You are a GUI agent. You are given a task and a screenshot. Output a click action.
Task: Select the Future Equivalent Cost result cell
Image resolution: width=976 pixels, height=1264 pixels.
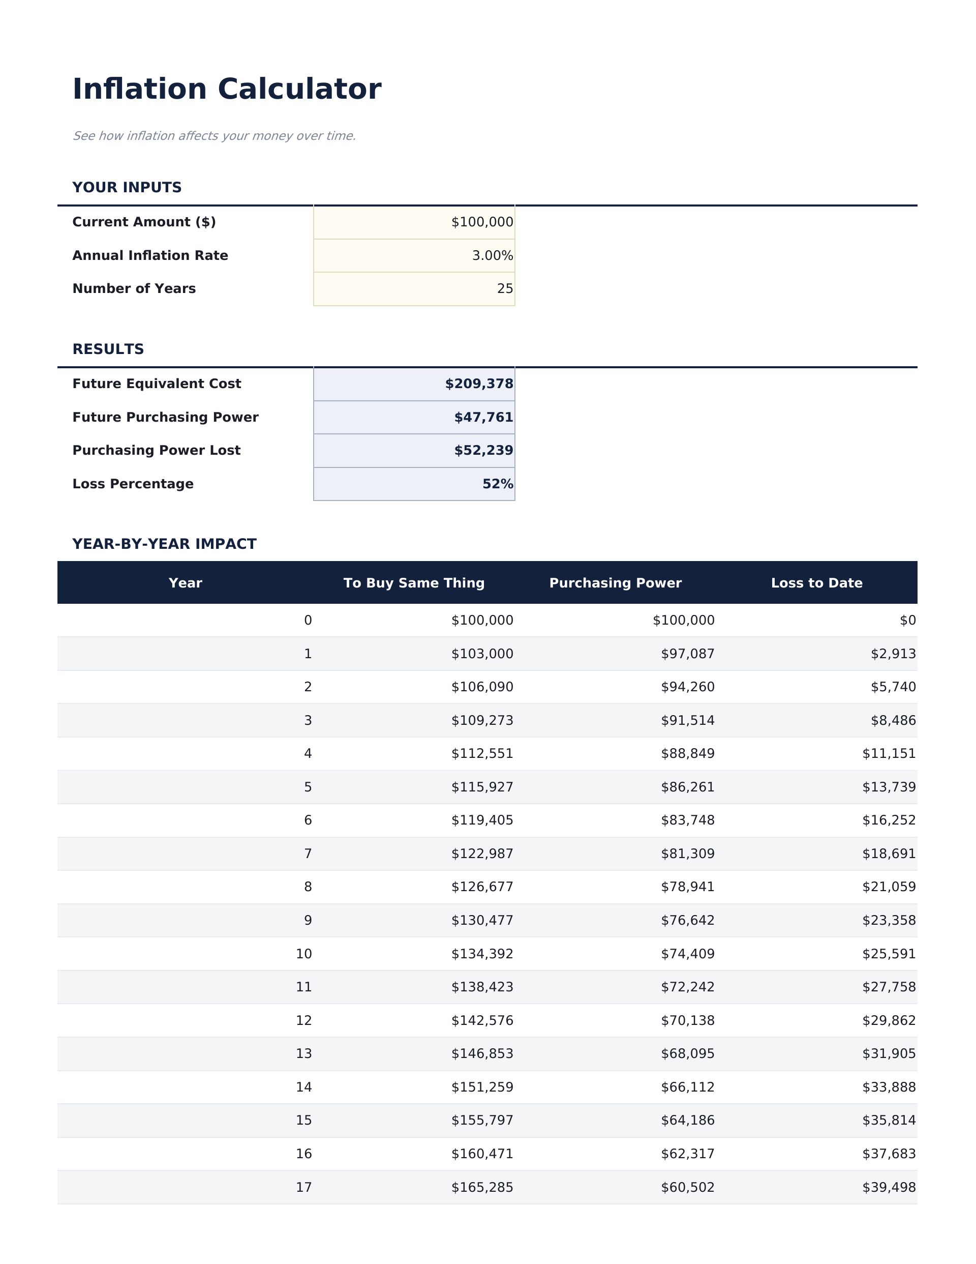[x=414, y=384]
